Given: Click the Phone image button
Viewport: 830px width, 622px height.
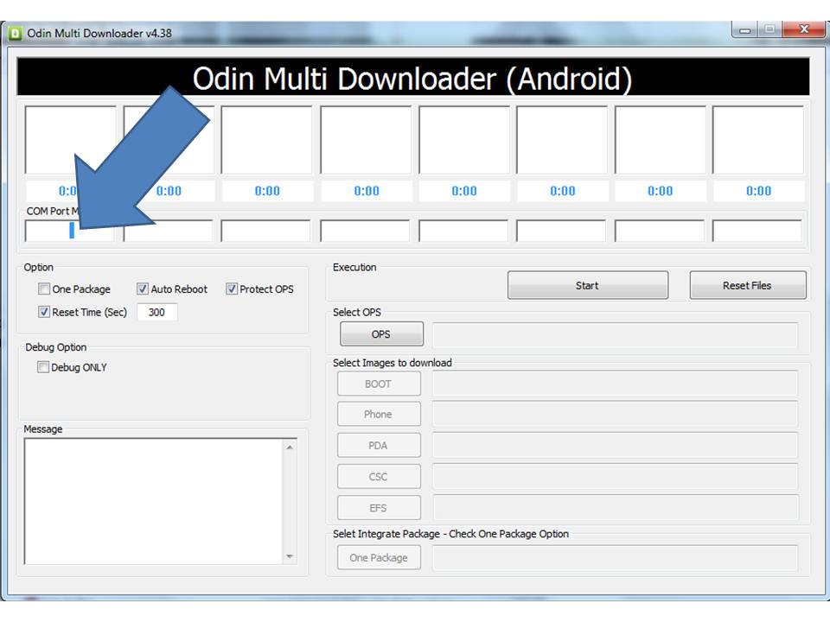Looking at the screenshot, I should pyautogui.click(x=379, y=414).
